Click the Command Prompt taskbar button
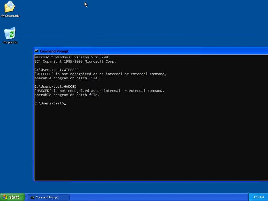The image size is (268, 201). [48, 197]
